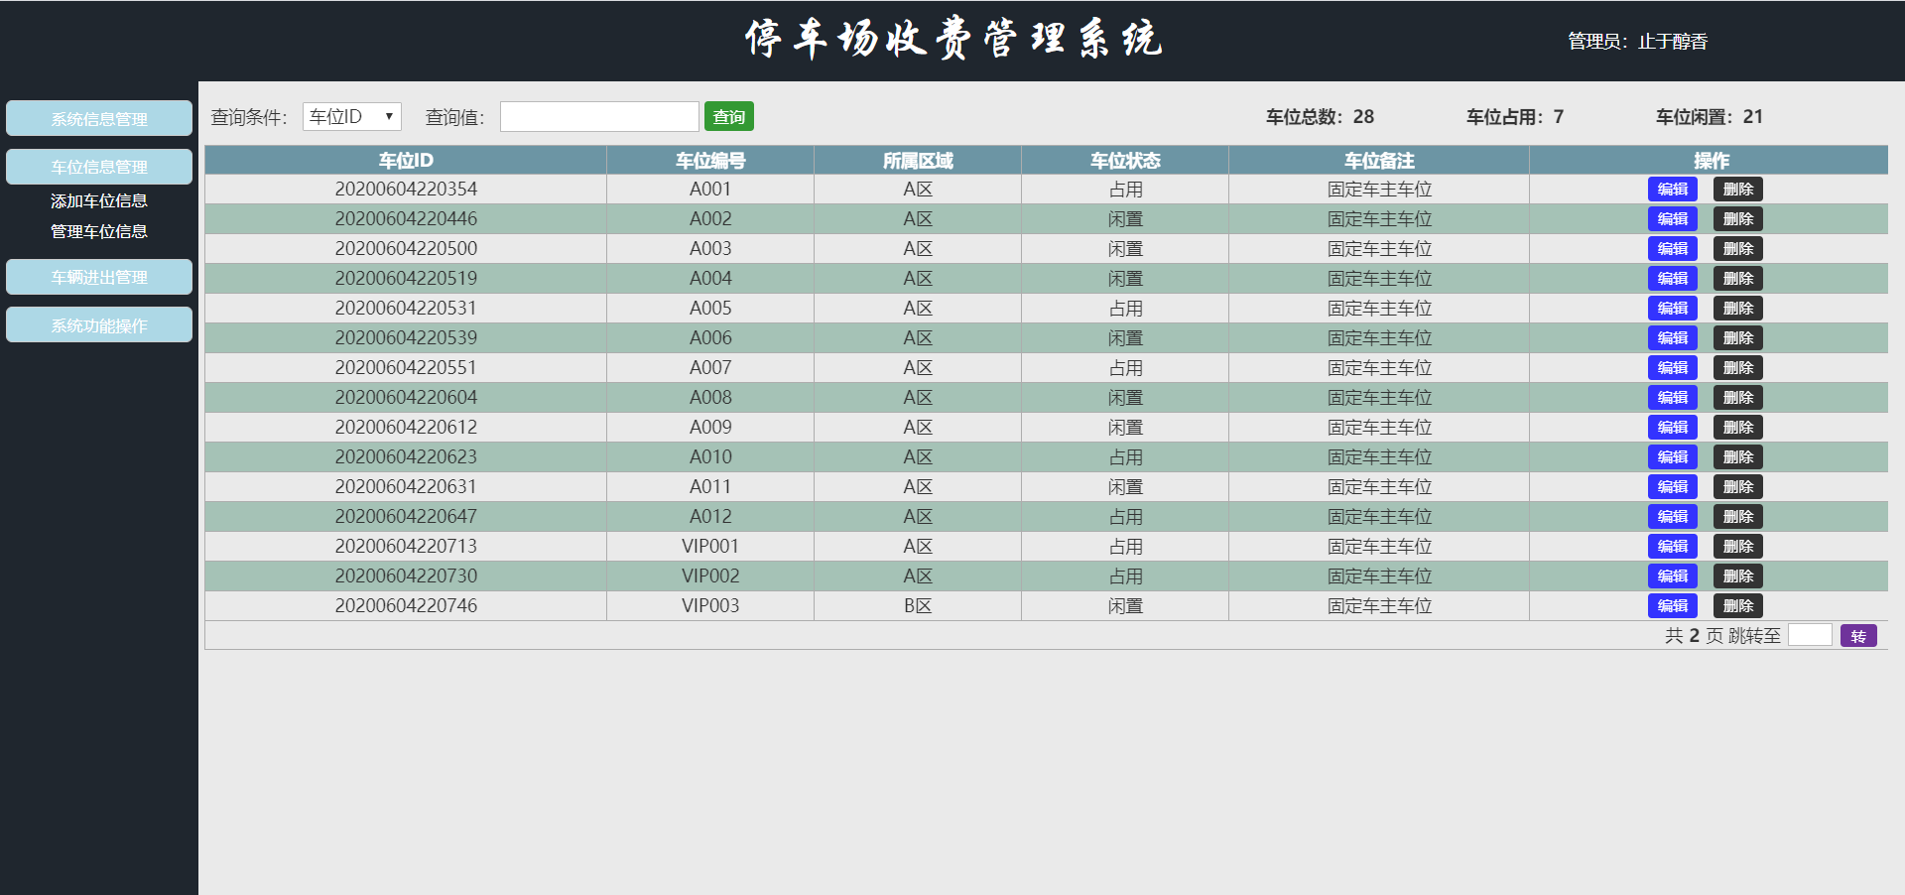The width and height of the screenshot is (1905, 895).
Task: Open 车位信息管理 menu
Action: pyautogui.click(x=99, y=167)
